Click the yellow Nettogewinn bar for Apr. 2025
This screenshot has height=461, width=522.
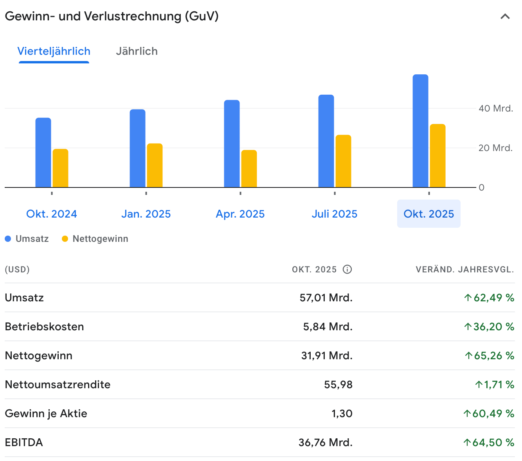tap(249, 169)
